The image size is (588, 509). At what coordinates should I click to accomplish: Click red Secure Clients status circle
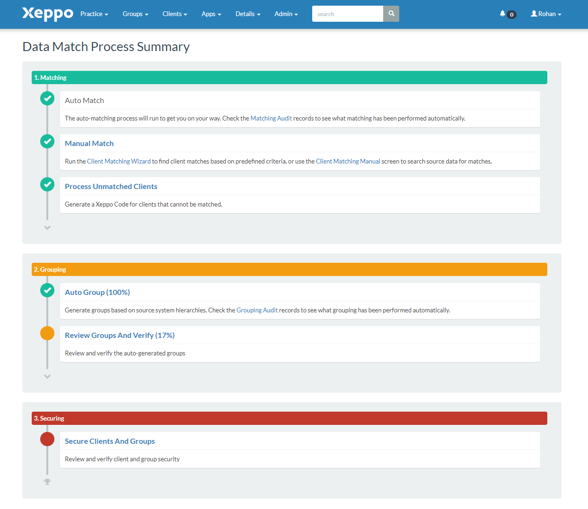pos(47,439)
